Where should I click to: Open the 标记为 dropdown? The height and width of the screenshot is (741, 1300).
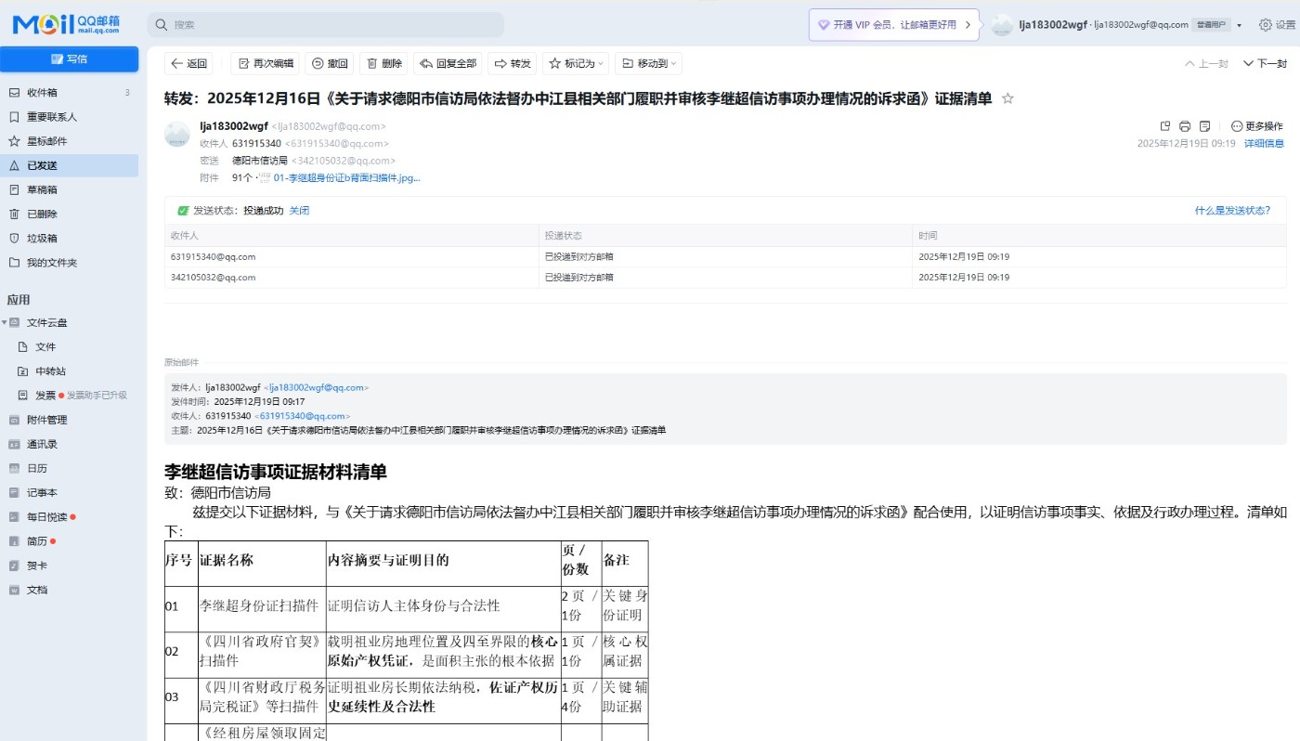[x=577, y=63]
